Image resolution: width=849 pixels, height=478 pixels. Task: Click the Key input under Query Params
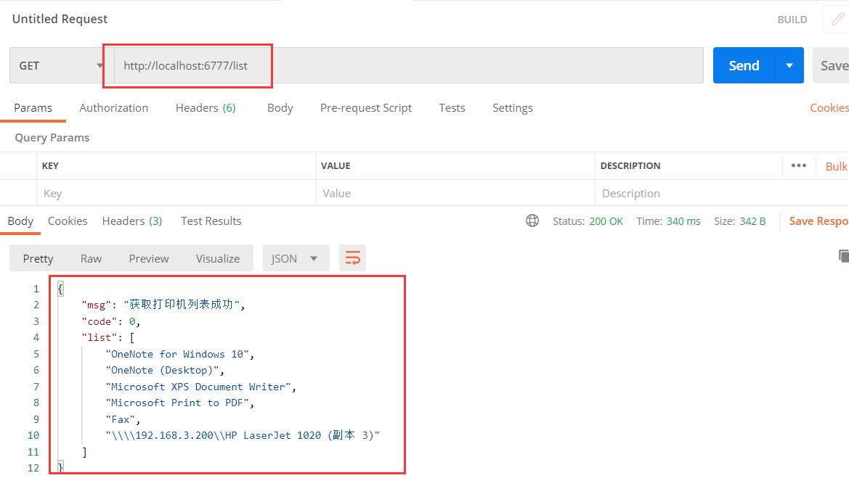pyautogui.click(x=145, y=193)
